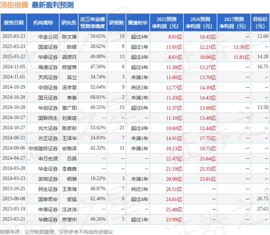The image size is (270, 235).
Task: Click the 68.81% accuracy value
Action: [98, 97]
